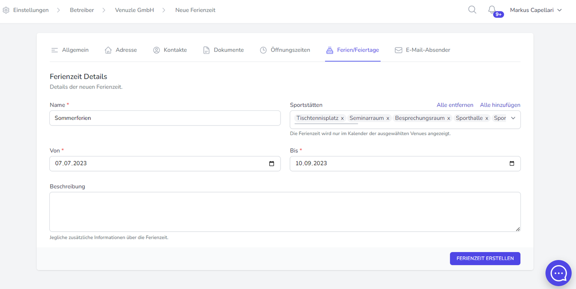Screen dimensions: 576x289
Task: Click the Ferienzeit erstellen button
Action: (x=485, y=259)
